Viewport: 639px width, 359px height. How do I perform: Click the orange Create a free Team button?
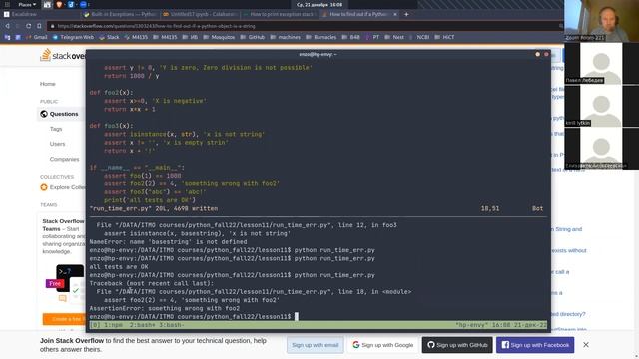point(64,319)
